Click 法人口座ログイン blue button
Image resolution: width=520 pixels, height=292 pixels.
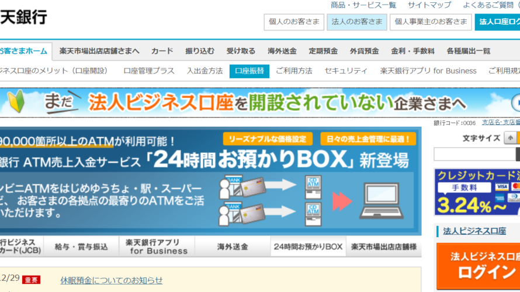click(x=497, y=22)
